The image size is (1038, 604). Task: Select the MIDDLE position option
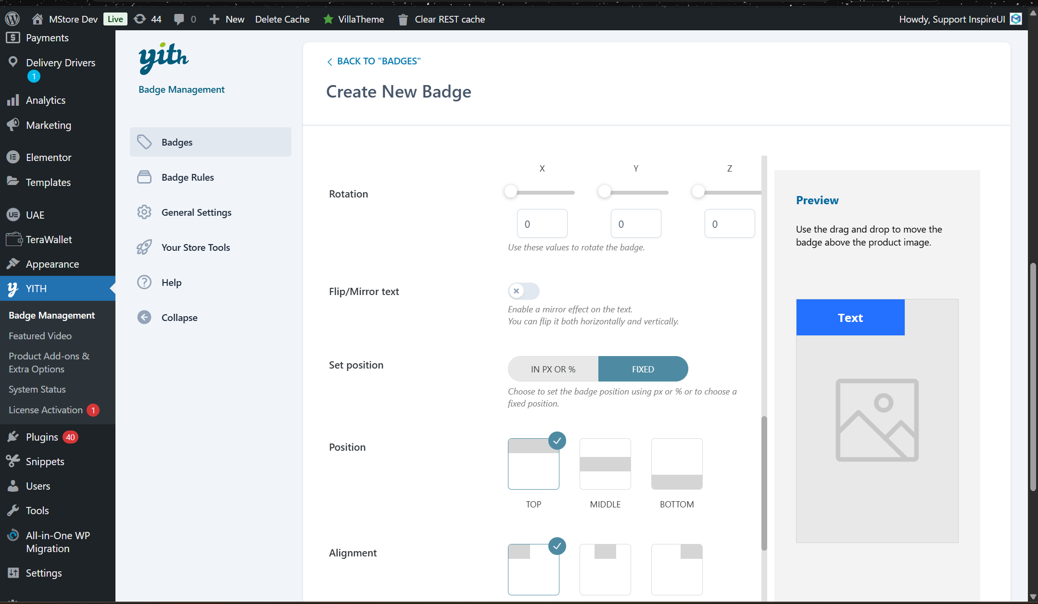605,464
